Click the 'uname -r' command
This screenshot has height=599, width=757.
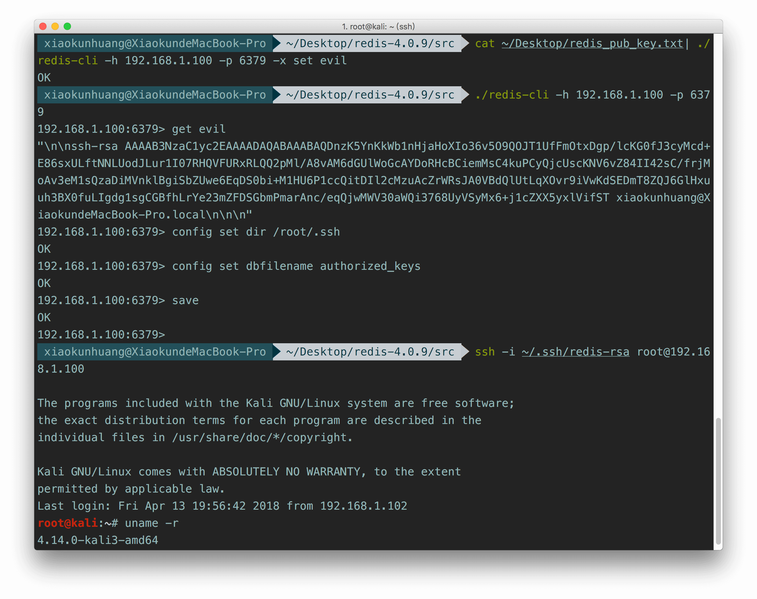point(152,523)
